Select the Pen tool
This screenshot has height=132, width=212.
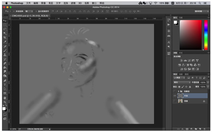[5, 80]
